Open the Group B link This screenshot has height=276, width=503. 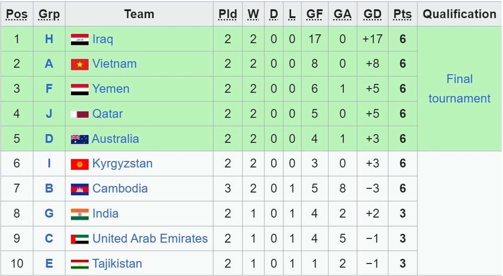point(49,189)
